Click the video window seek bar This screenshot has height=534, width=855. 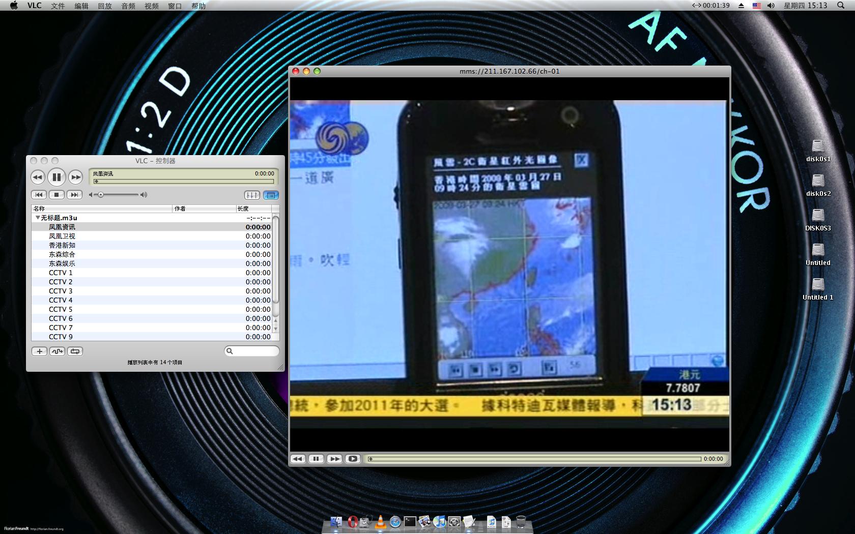[x=534, y=459]
